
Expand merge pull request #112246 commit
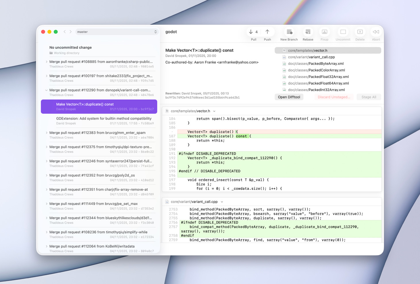click(47, 161)
